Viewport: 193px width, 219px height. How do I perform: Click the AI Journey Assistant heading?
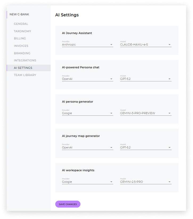coord(77,33)
